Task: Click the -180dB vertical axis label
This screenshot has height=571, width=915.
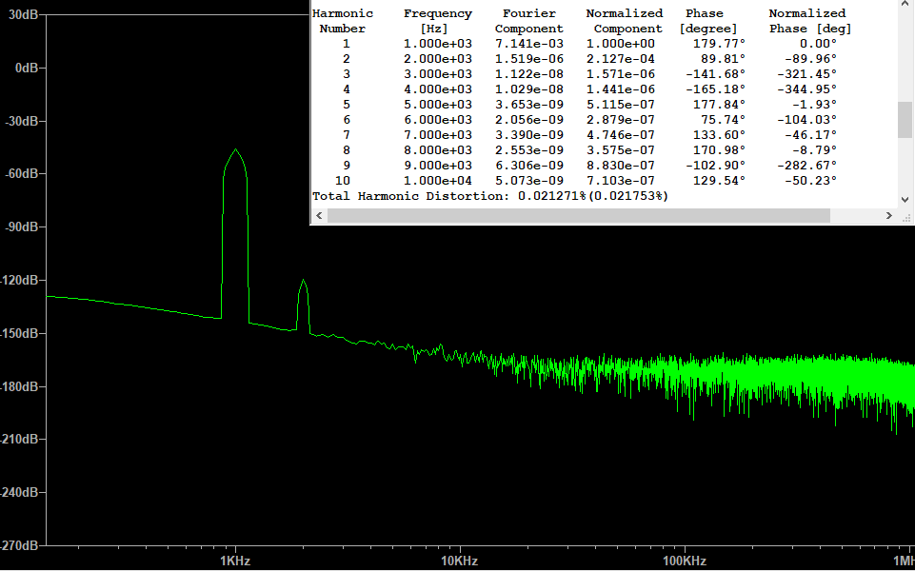Action: pyautogui.click(x=19, y=386)
